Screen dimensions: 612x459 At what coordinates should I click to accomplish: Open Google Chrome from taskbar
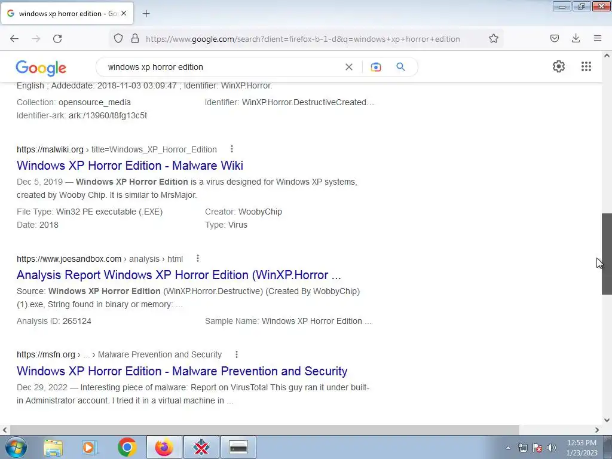[127, 447]
